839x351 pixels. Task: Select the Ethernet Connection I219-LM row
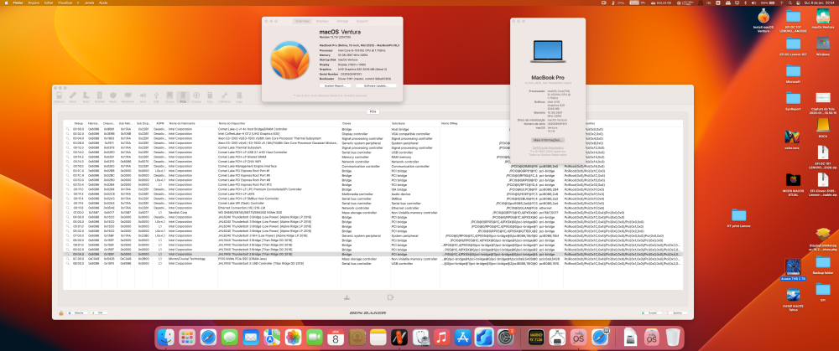point(373,208)
